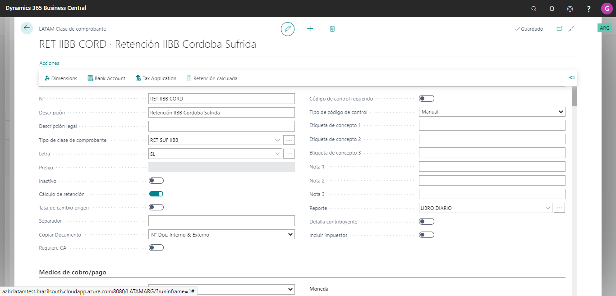Image resolution: width=616 pixels, height=296 pixels.
Task: Click Retención calculada action
Action: tap(212, 78)
